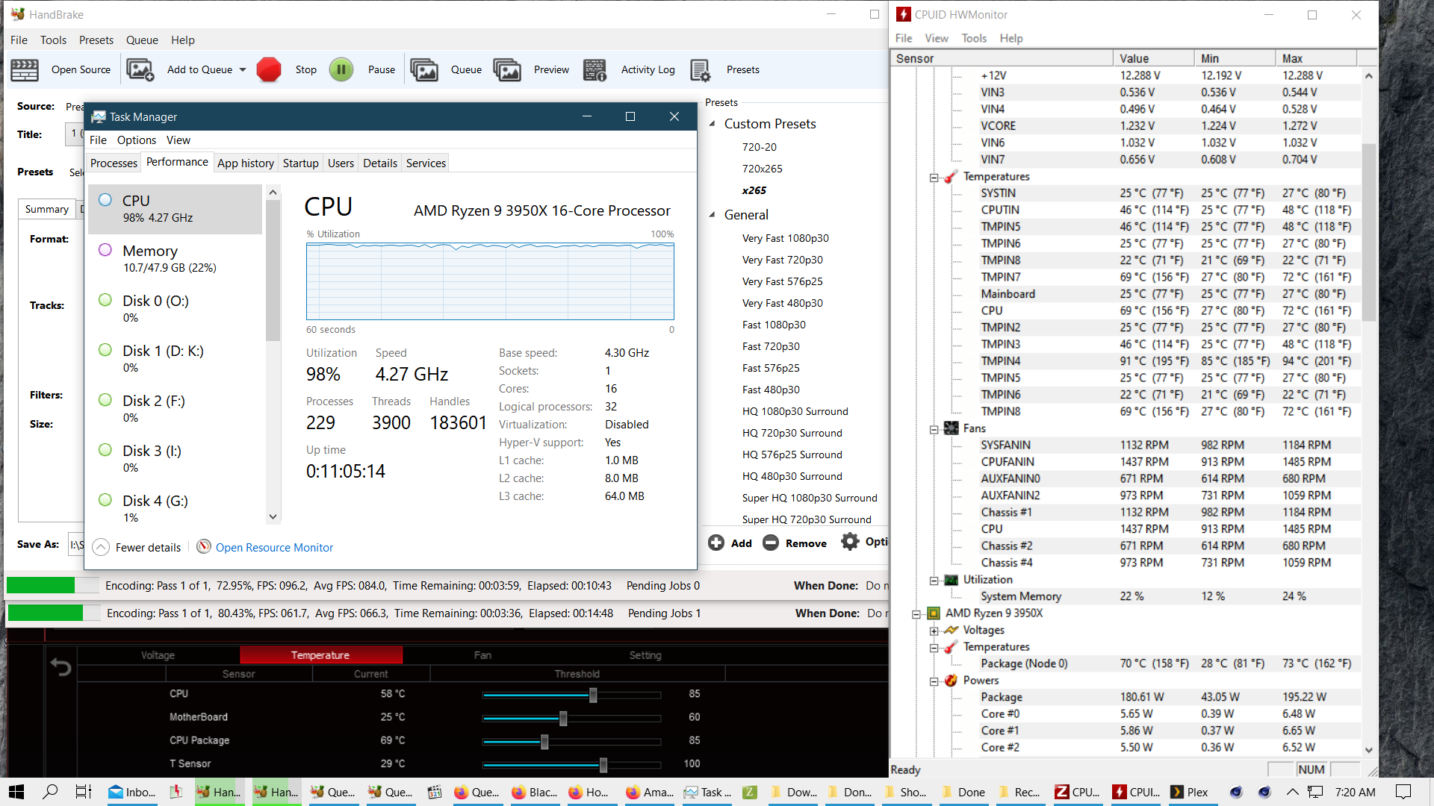This screenshot has height=806, width=1434.
Task: Open HandBrake's Tools menu
Action: (x=53, y=40)
